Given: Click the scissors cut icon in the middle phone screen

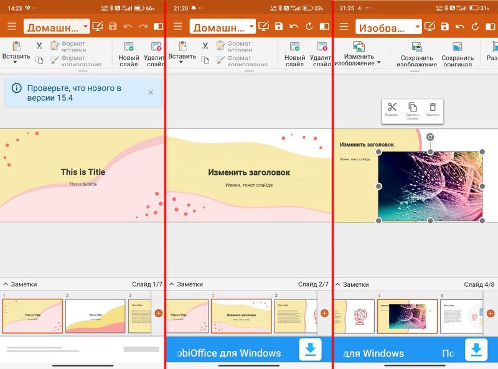Looking at the screenshot, I should pyautogui.click(x=205, y=45).
